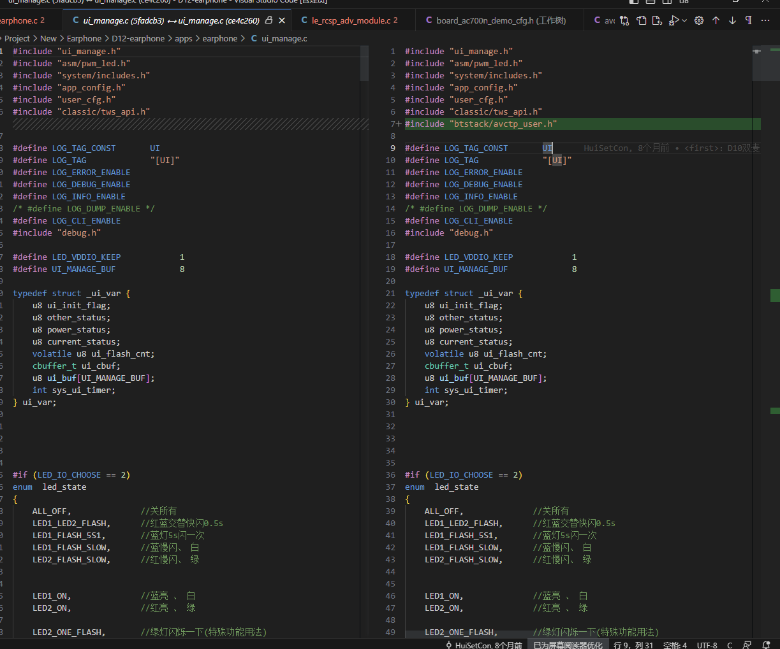
Task: Open 'apps' breadcrumb folder
Action: tap(184, 38)
